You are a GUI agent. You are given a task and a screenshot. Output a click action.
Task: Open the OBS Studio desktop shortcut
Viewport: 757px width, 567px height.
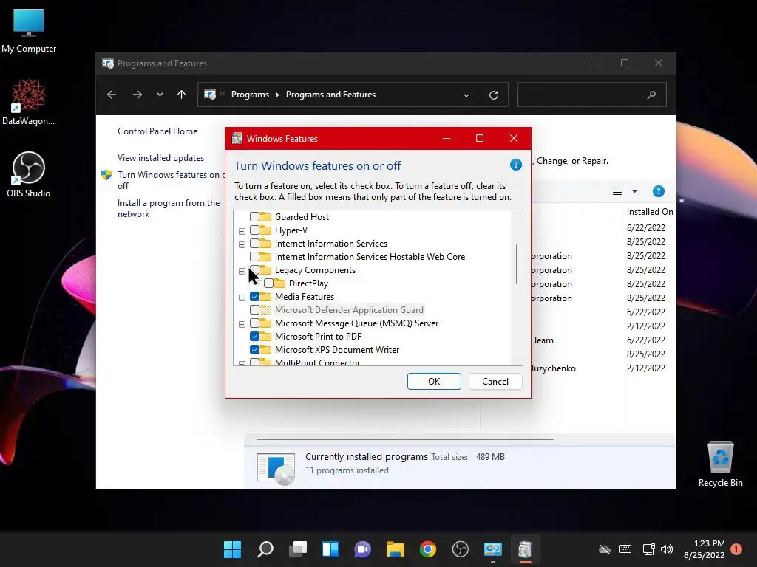(x=29, y=174)
